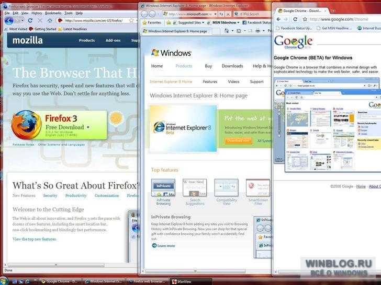Click the Search Suggestions feature thumbnail

195,187
